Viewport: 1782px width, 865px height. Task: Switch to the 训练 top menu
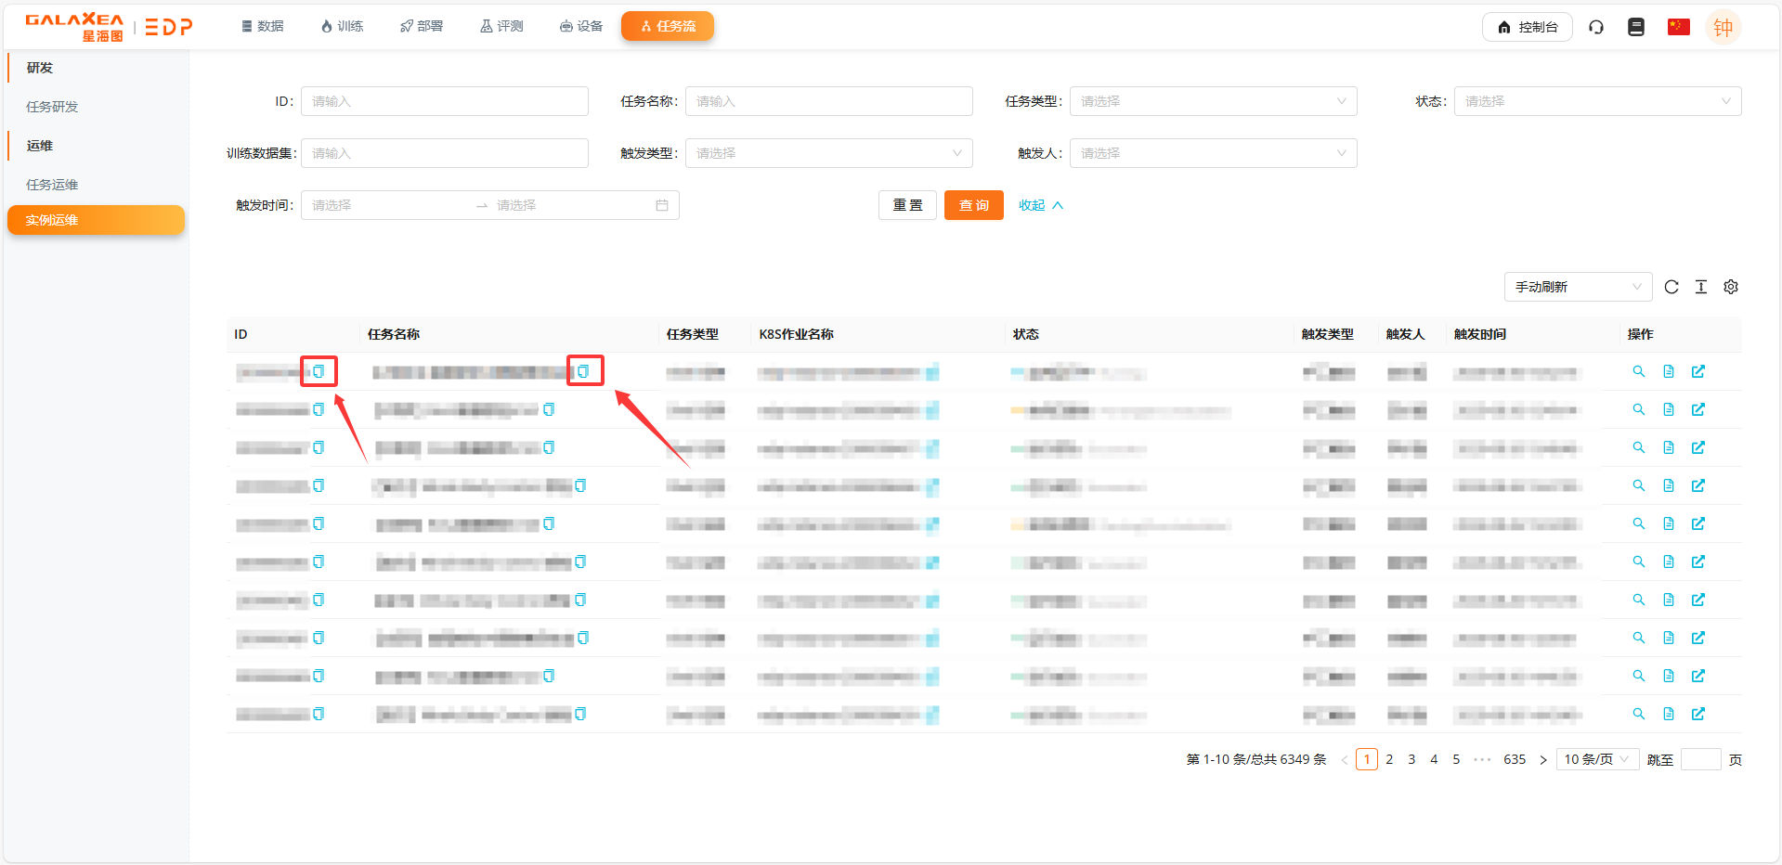pos(342,26)
